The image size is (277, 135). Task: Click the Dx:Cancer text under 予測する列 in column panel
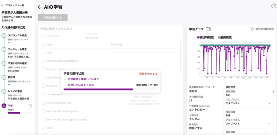[92, 38]
